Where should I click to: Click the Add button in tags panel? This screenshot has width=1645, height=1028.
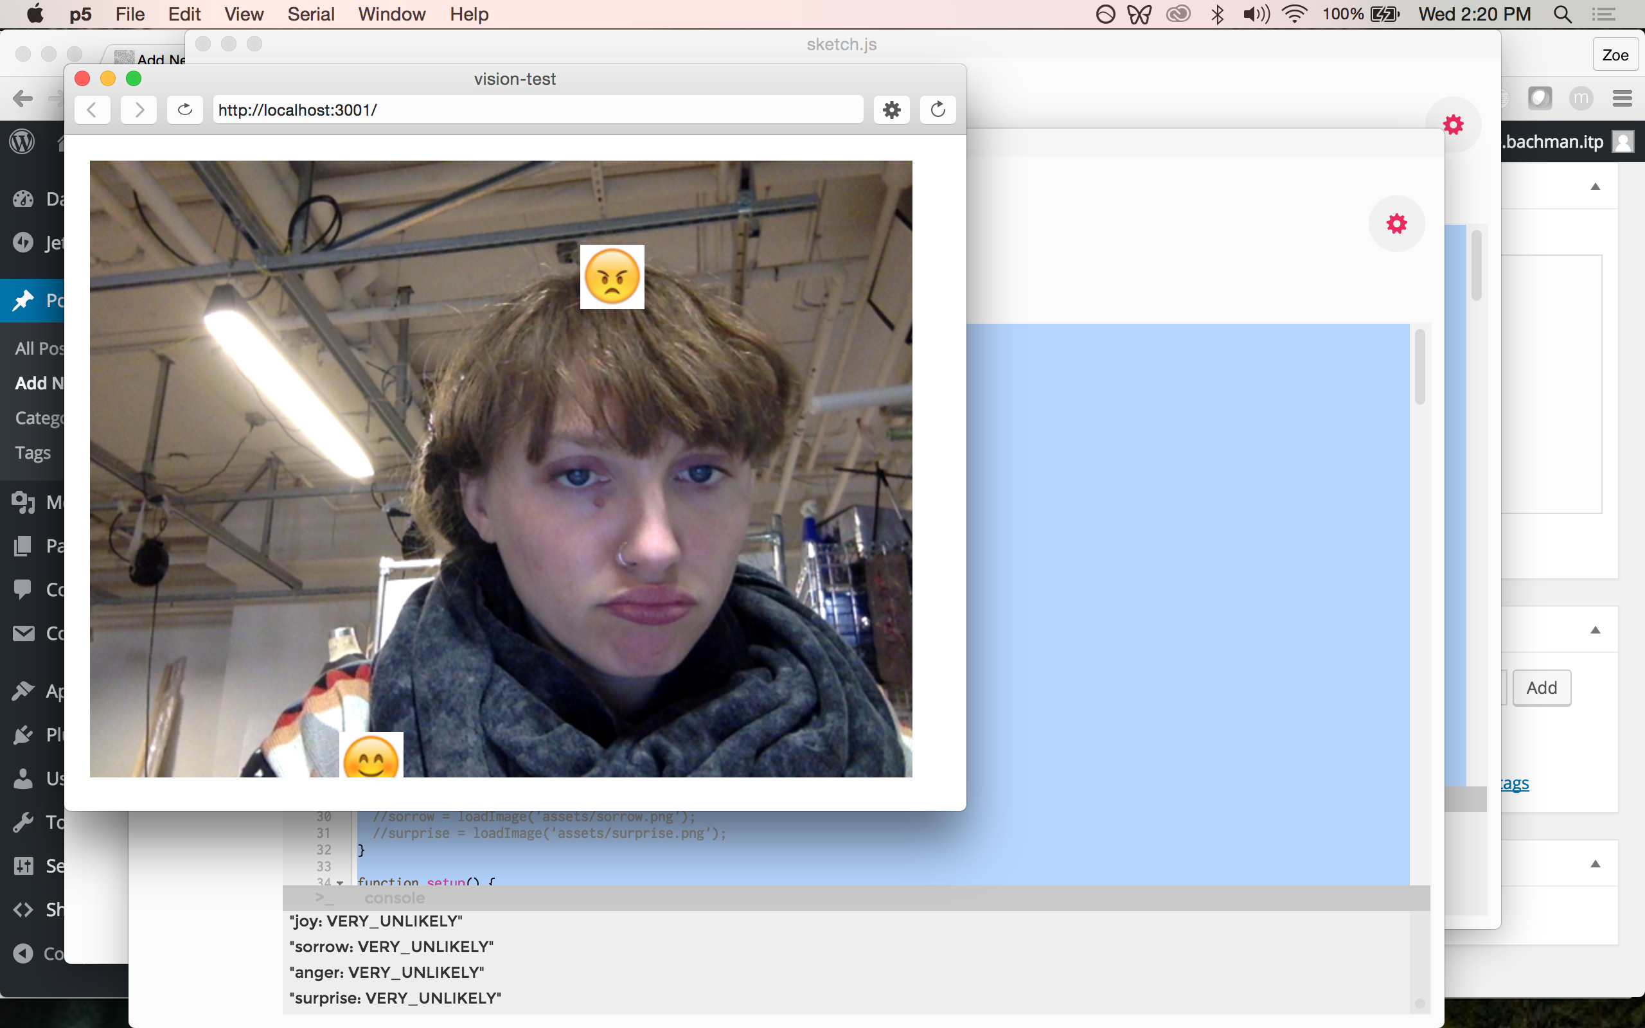pos(1542,687)
